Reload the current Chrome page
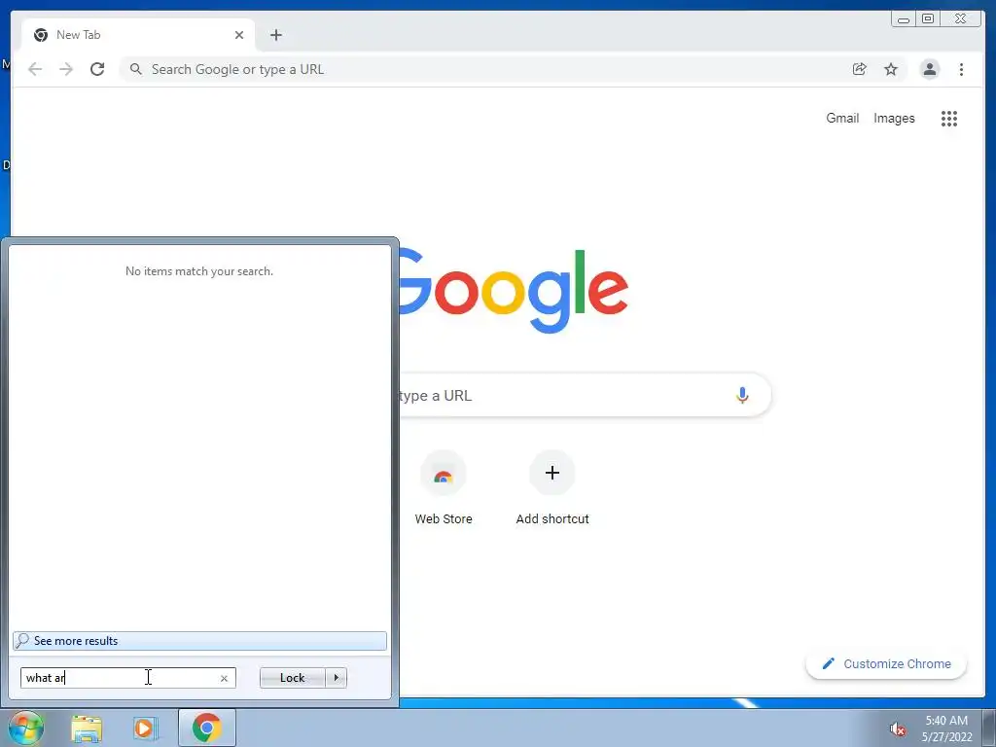Viewport: 996px width, 747px height. (x=97, y=69)
